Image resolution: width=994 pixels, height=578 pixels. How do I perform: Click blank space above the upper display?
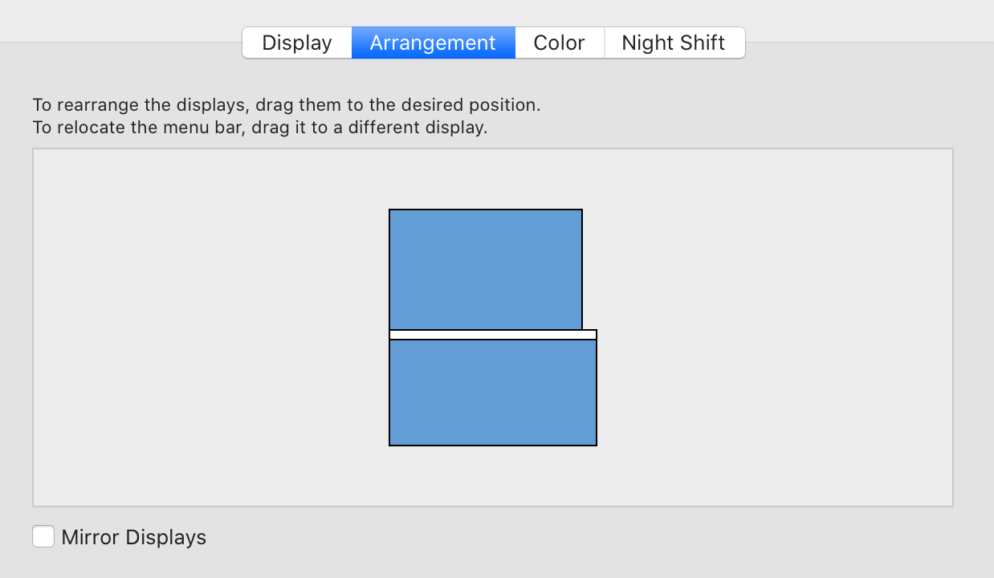(x=485, y=178)
